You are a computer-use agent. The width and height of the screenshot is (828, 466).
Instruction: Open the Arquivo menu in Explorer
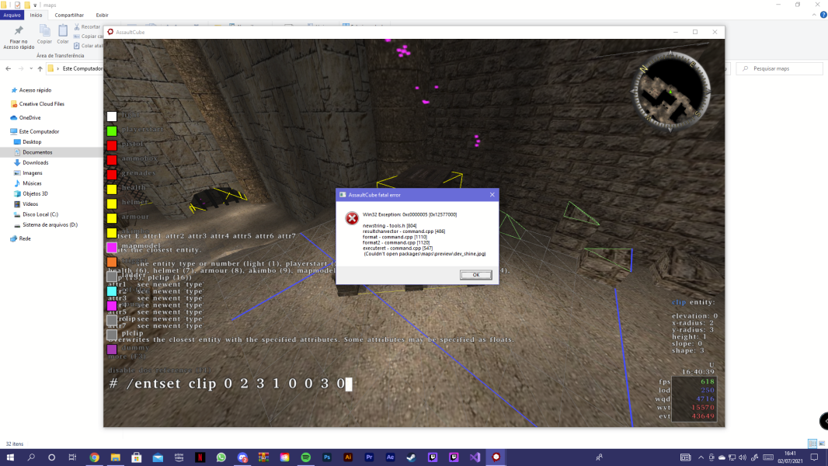tap(11, 15)
